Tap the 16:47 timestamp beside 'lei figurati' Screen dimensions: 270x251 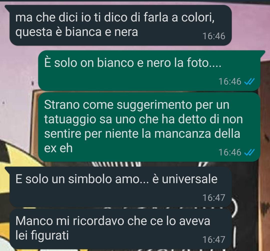[x=214, y=240]
